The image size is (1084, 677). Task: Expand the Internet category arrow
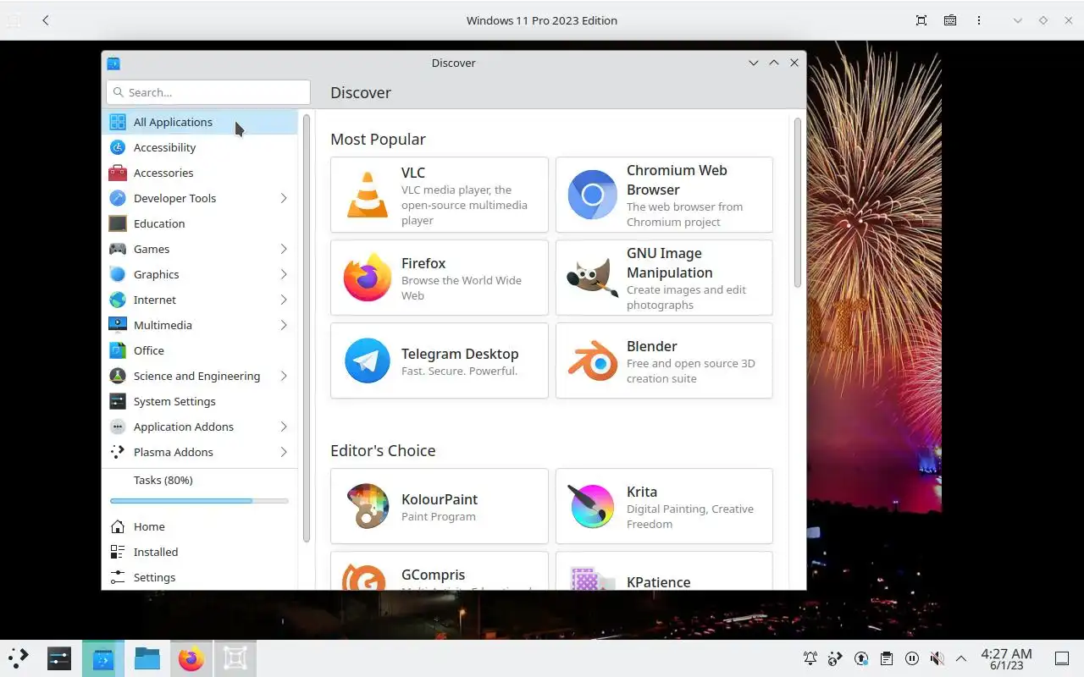[284, 300]
